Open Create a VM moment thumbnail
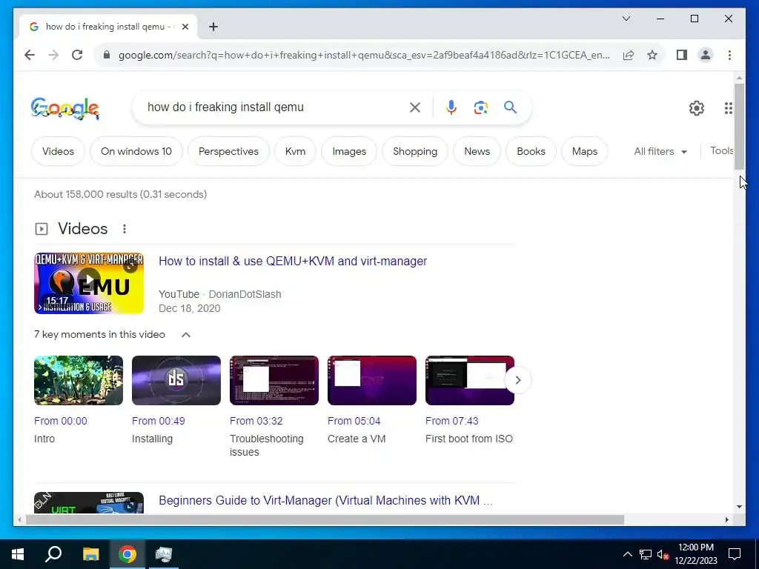 372,380
